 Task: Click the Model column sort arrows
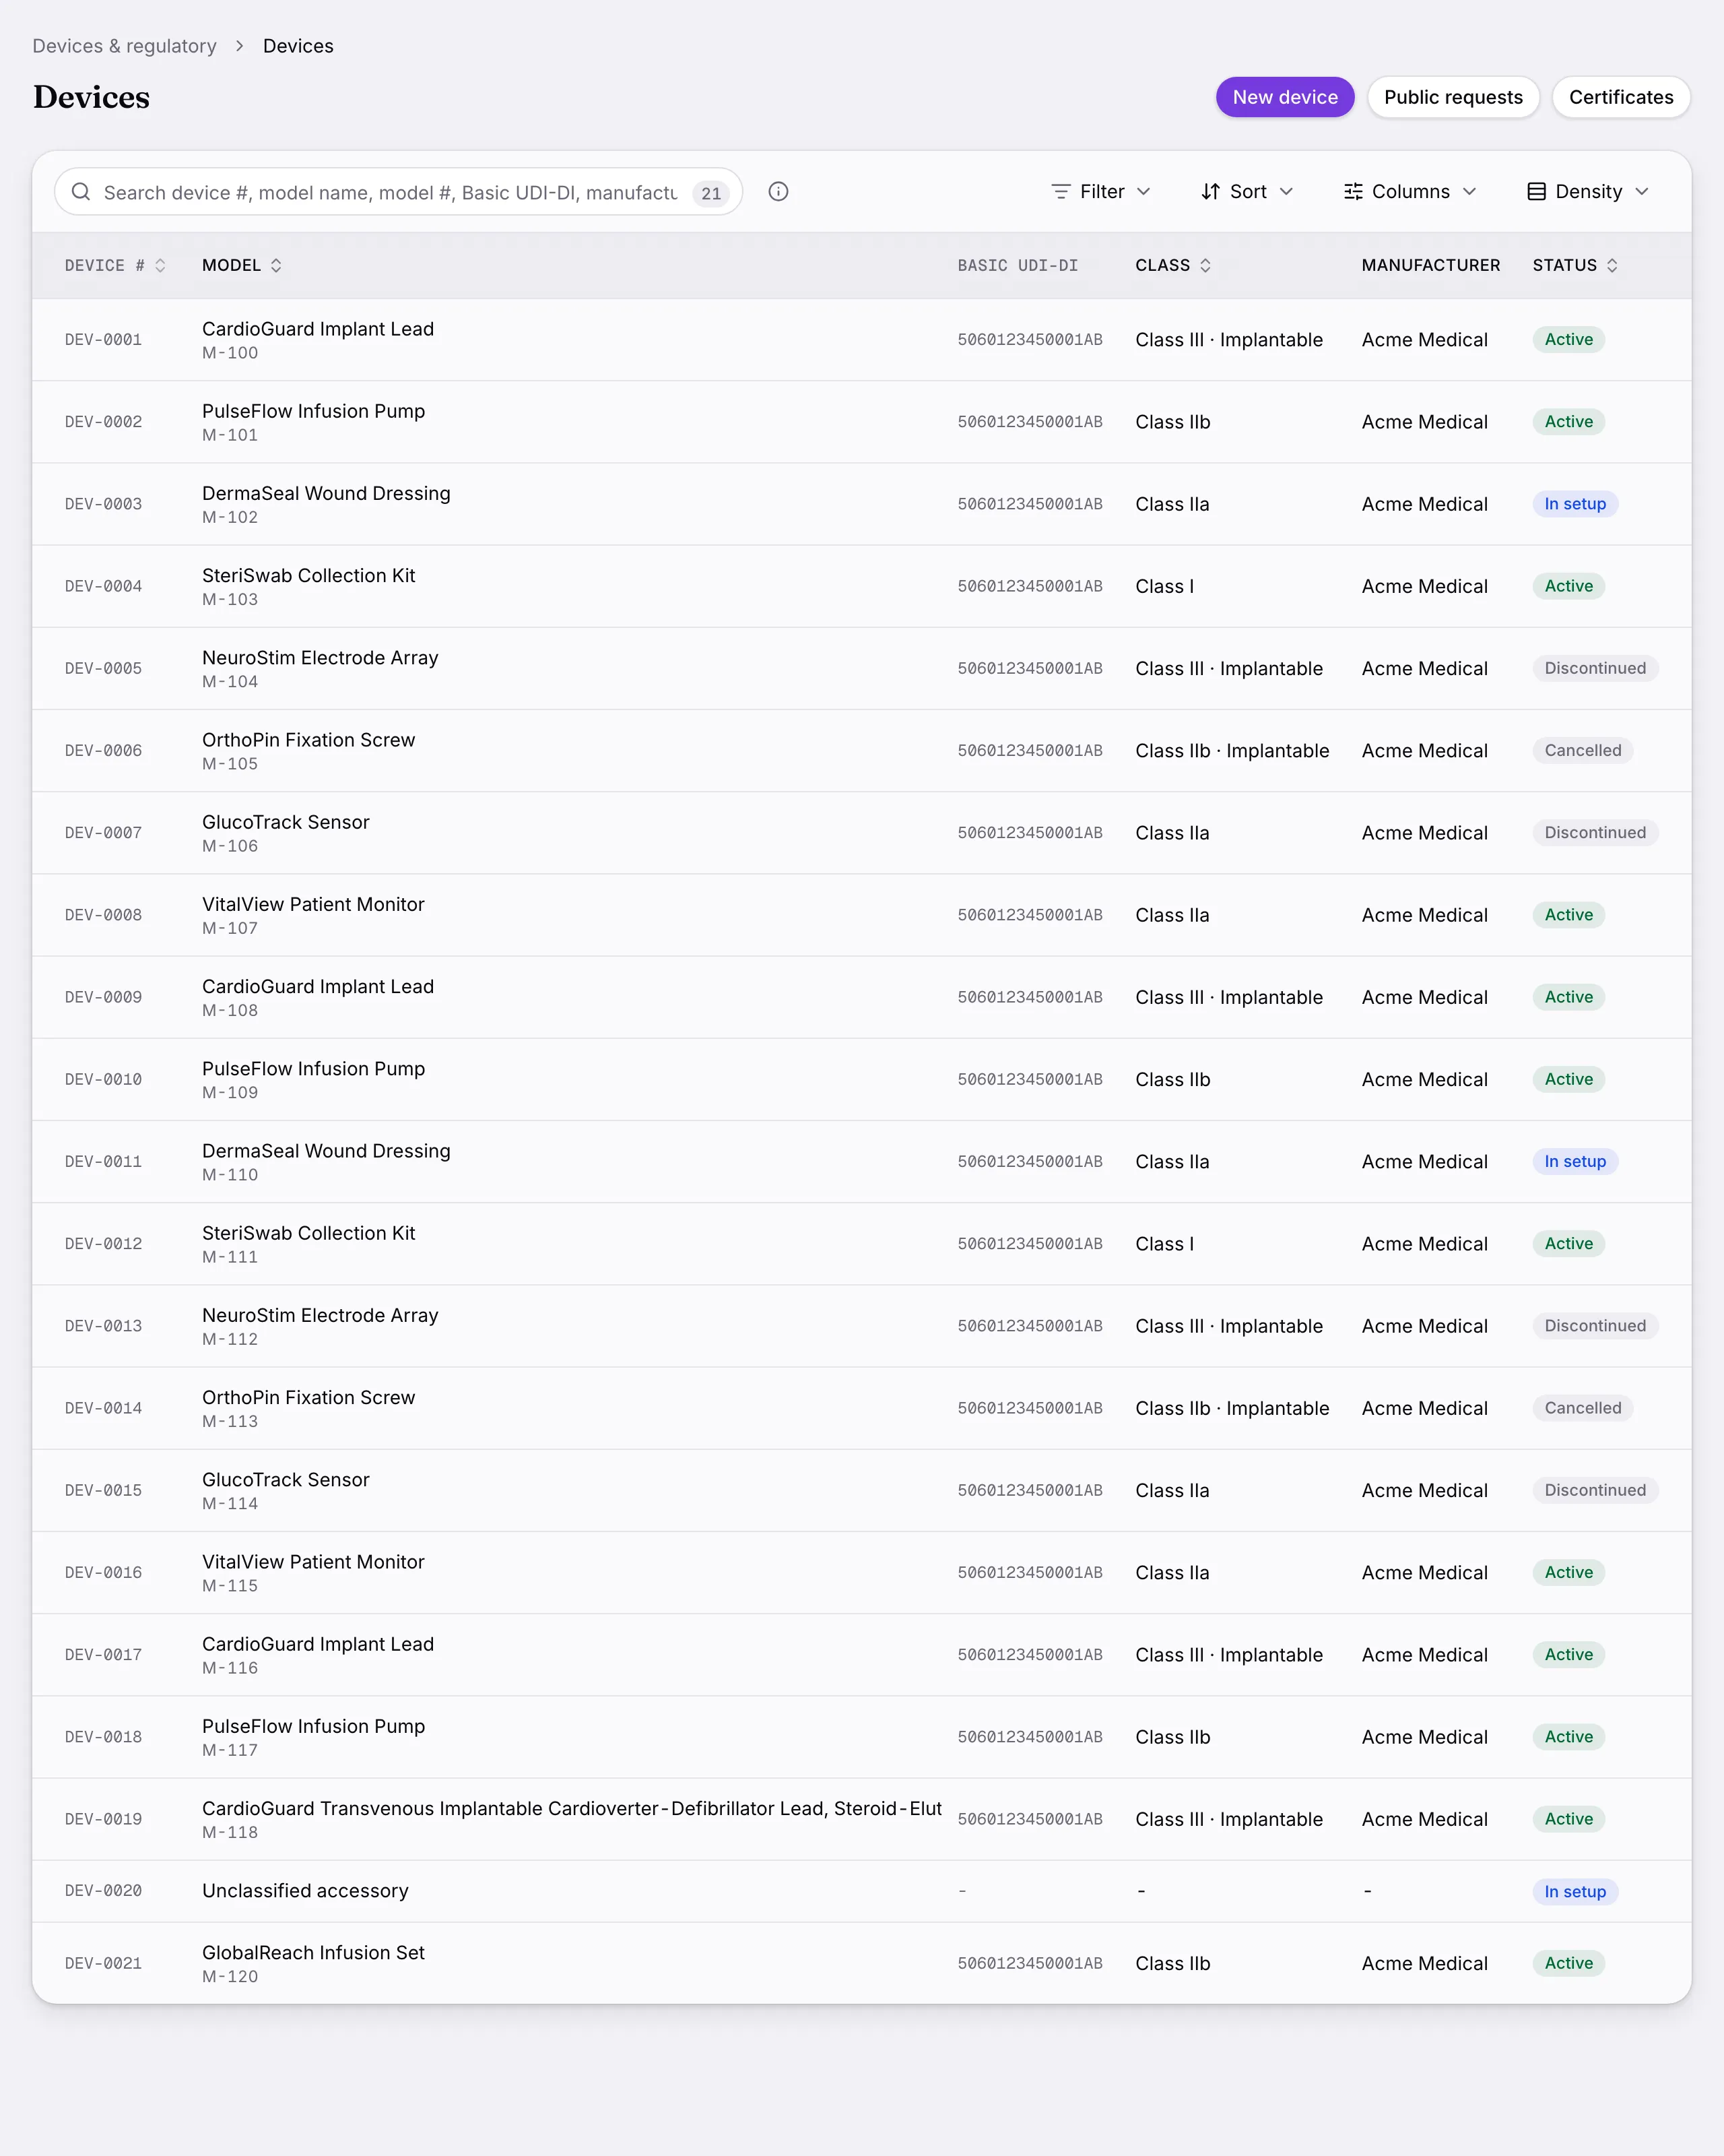[276, 265]
